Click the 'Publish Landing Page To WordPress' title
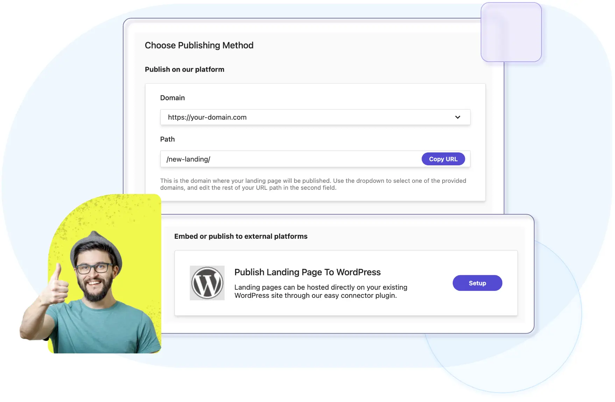 tap(307, 272)
